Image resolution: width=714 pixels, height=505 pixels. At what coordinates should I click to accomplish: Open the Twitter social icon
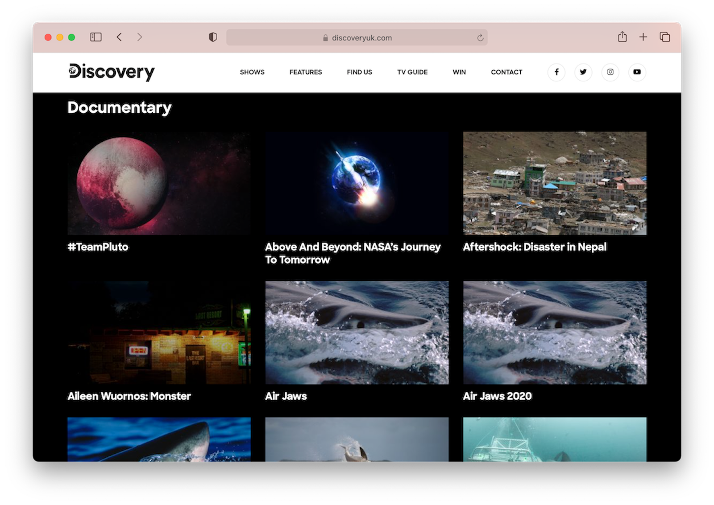coord(583,72)
